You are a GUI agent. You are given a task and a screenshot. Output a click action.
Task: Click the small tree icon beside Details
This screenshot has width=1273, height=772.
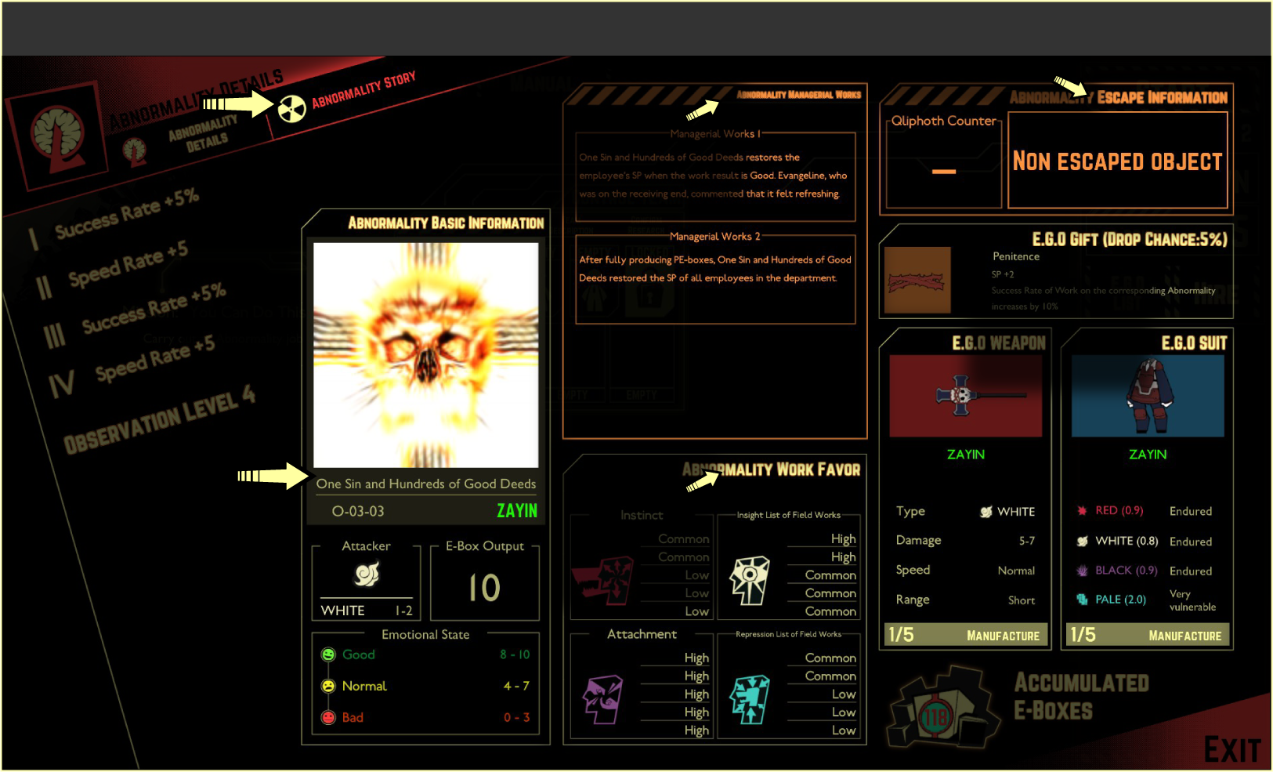click(135, 151)
